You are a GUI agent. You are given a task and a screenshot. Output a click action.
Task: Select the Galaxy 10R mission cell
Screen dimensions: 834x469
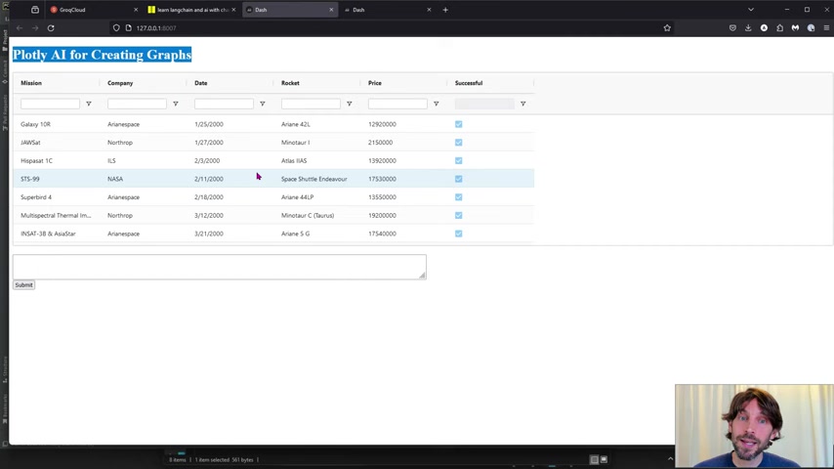tap(57, 124)
